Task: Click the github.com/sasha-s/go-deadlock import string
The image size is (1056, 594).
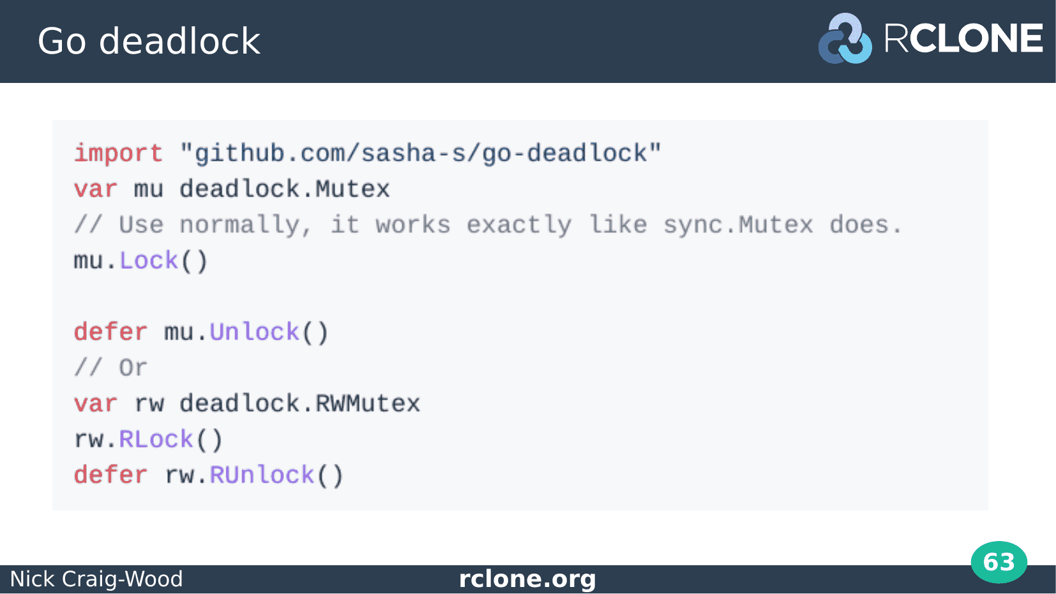Action: 421,154
